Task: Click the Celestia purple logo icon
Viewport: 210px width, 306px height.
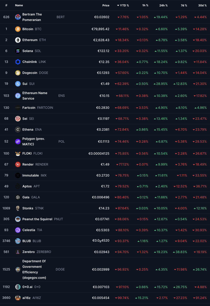Action: tap(18, 230)
